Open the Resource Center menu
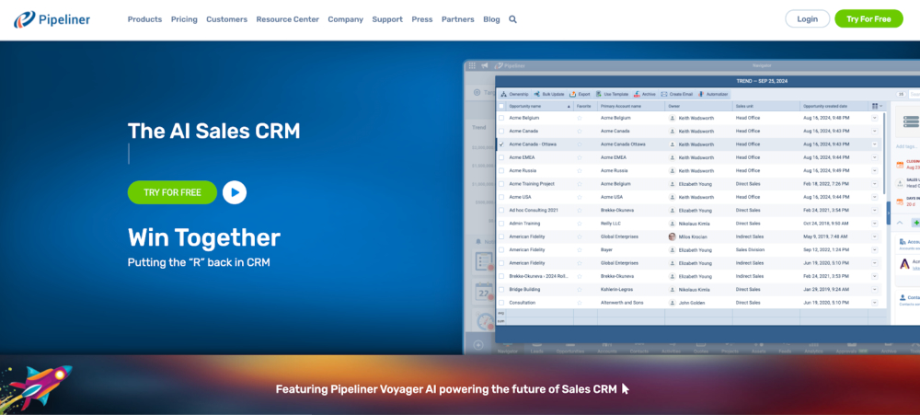This screenshot has height=415, width=920. [288, 19]
